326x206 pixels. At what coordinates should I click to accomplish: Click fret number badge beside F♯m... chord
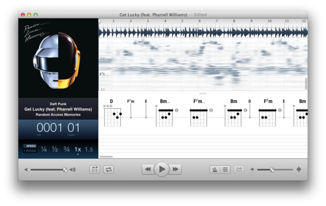click(x=211, y=110)
